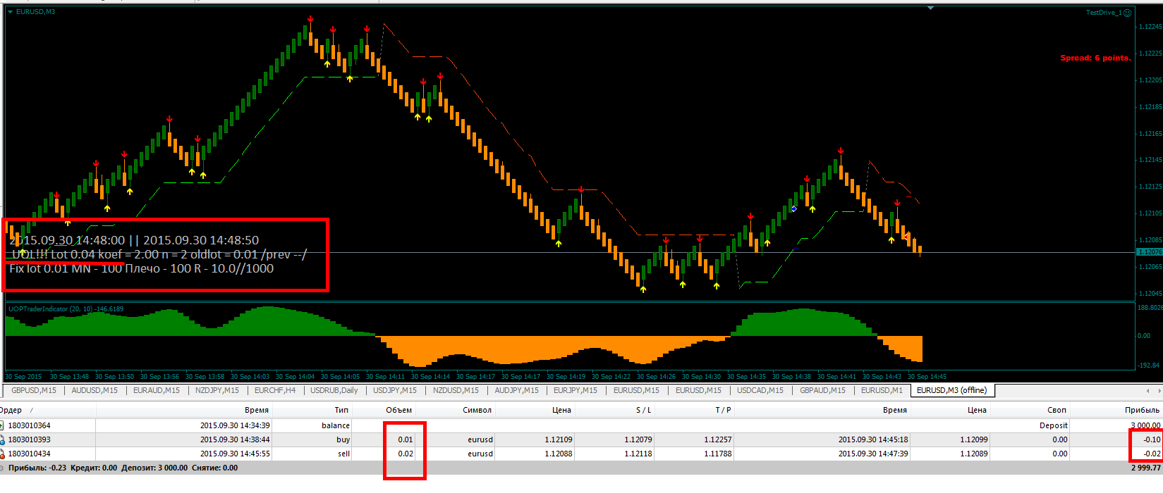Click the close price 1.12089
This screenshot has width=1163, height=493.
(973, 454)
